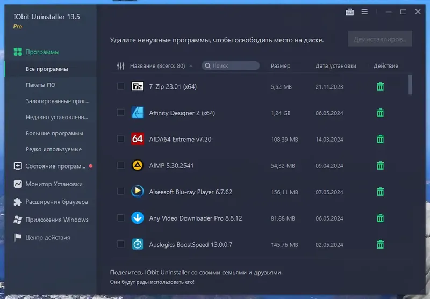Image resolution: width=430 pixels, height=299 pixels.
Task: Tick the Aiseesoft Blu-ray Player checkbox
Action: pos(120,192)
